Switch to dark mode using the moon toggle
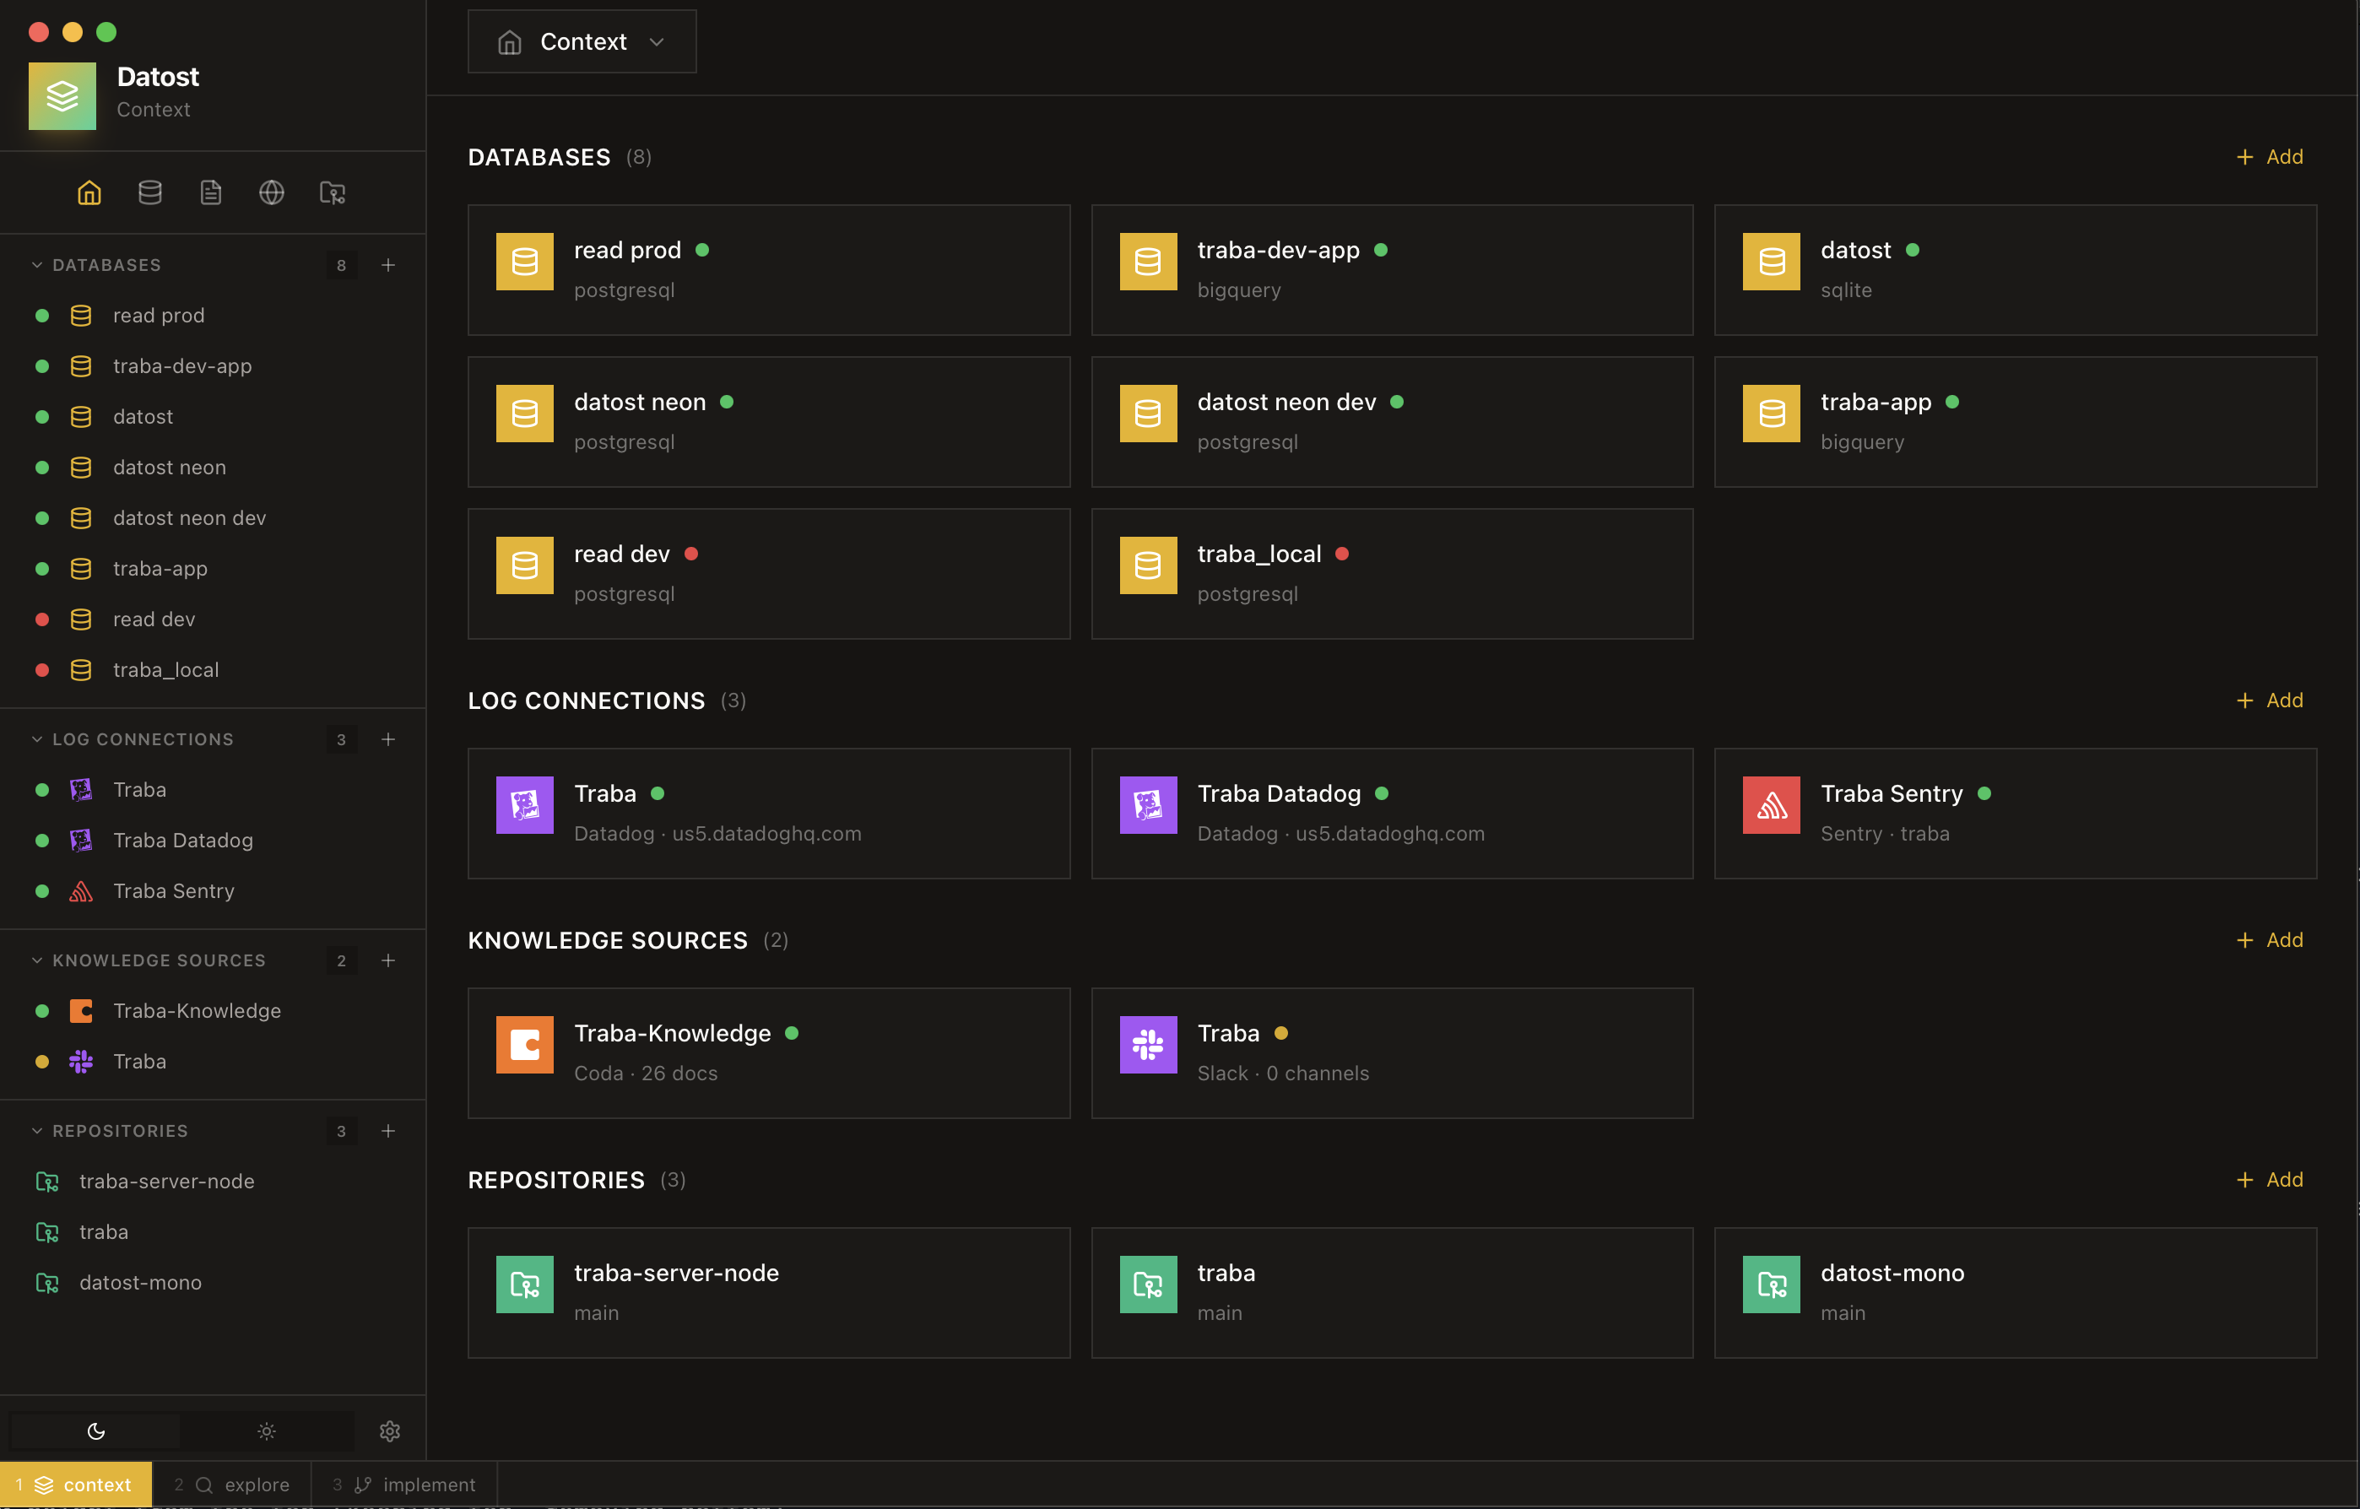The height and width of the screenshot is (1509, 2360). point(95,1431)
